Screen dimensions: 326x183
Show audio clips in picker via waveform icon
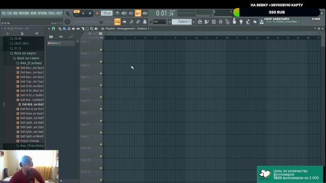point(61,37)
